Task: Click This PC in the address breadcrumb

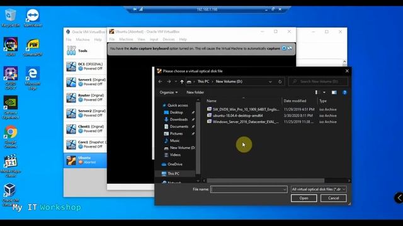Action: click(203, 82)
